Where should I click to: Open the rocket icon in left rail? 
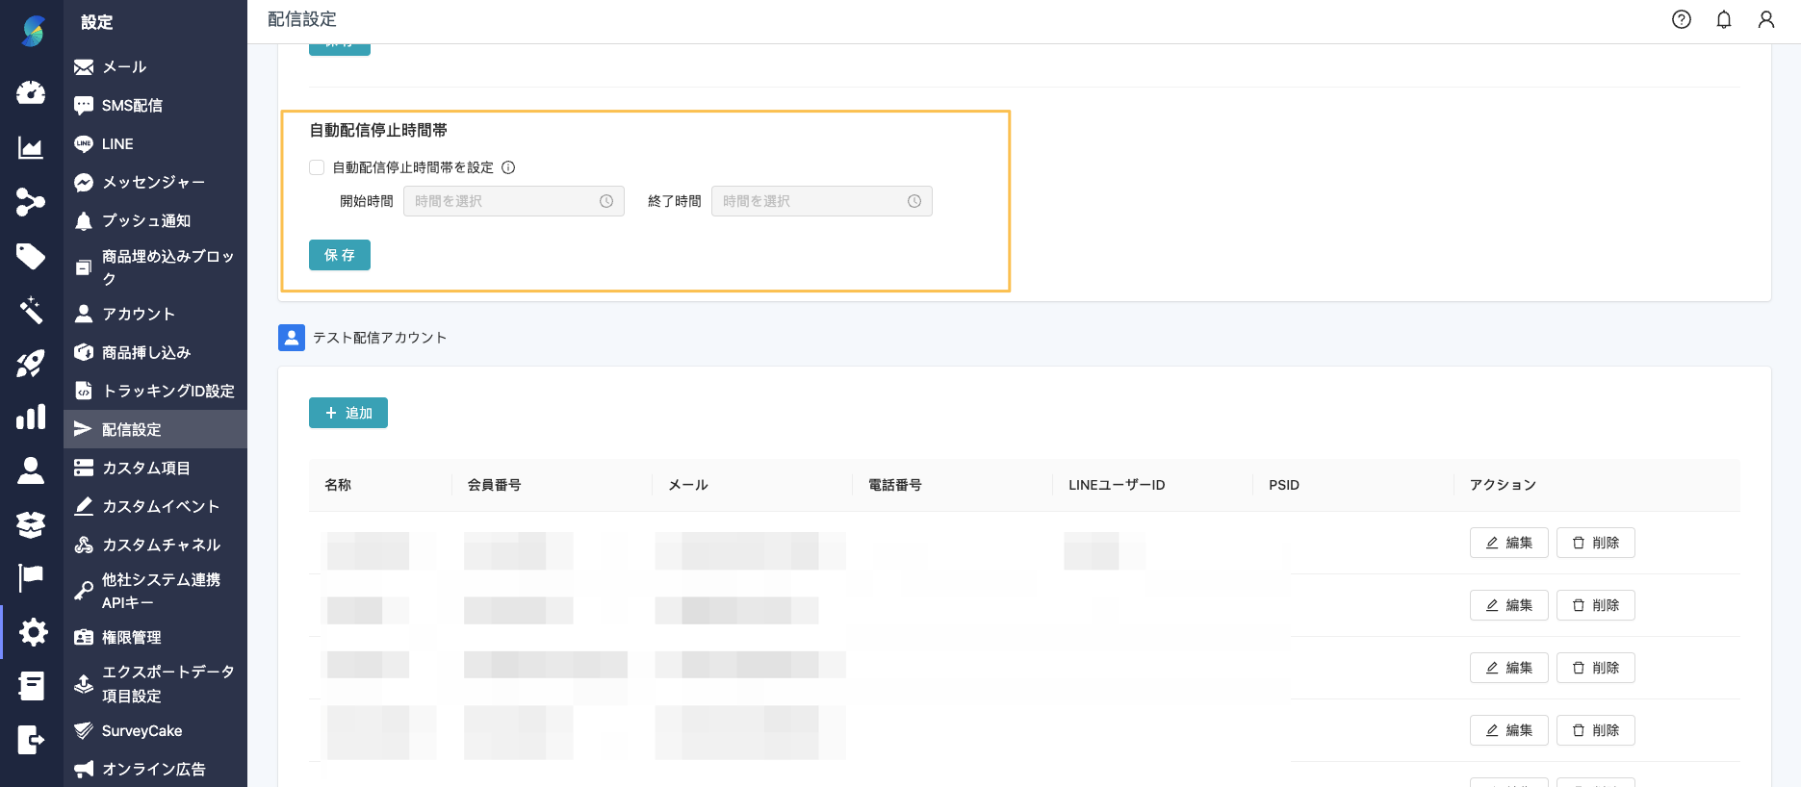tap(31, 364)
